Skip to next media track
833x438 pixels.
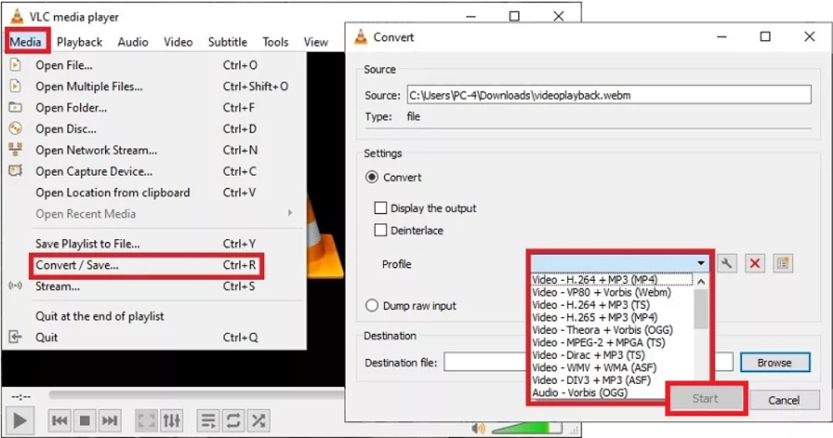[110, 421]
